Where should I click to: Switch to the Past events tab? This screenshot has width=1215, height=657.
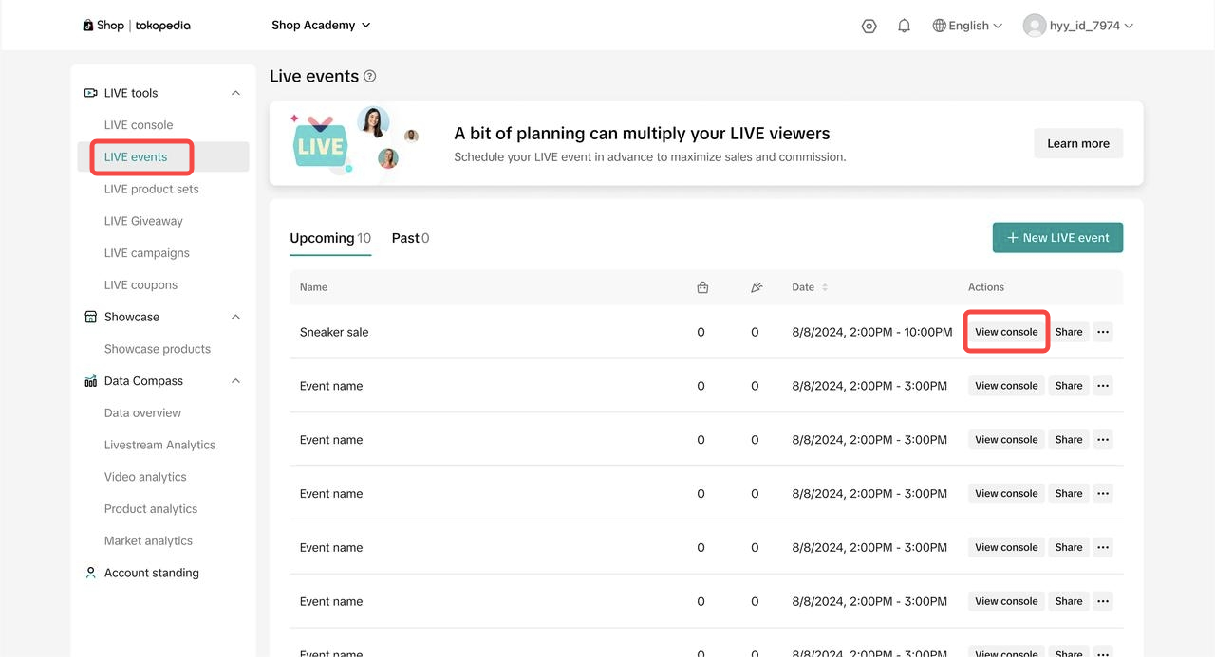410,238
